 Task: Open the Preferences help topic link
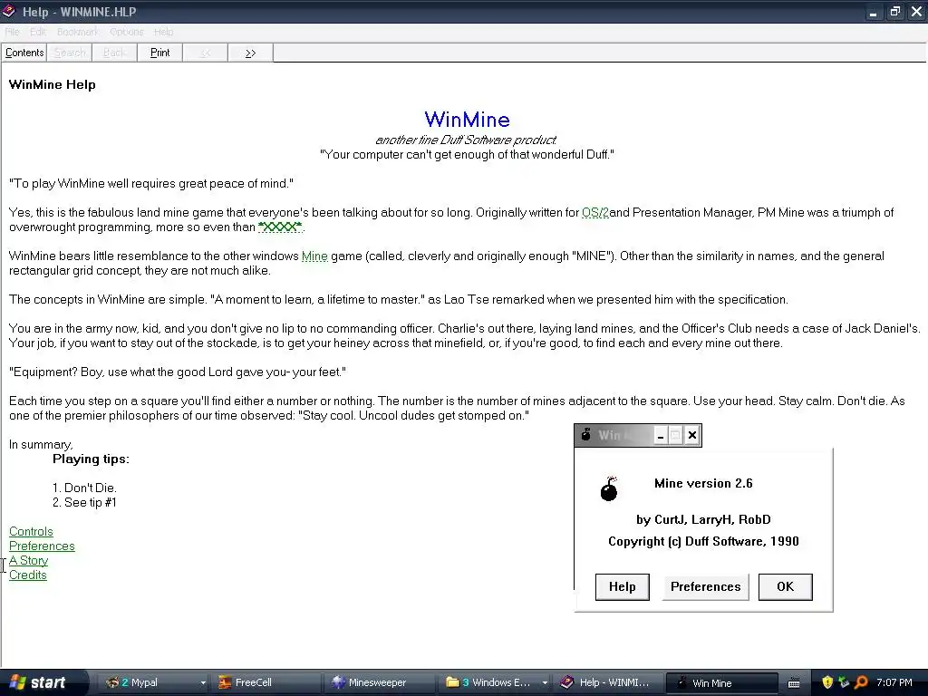click(42, 546)
